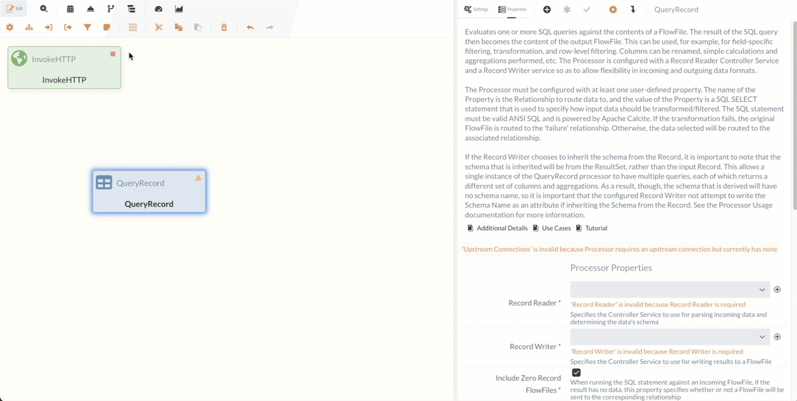Click the undo arrow icon
797x401 pixels.
point(250,28)
